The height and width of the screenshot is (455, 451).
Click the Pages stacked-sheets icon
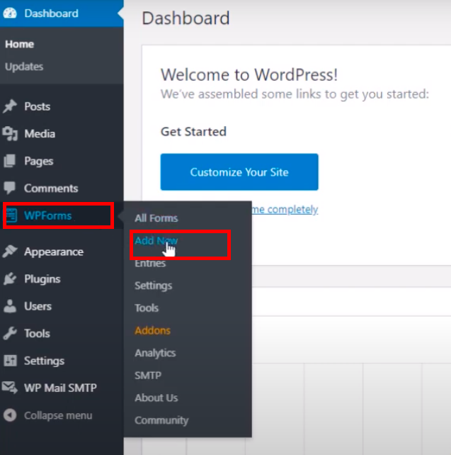click(x=10, y=161)
